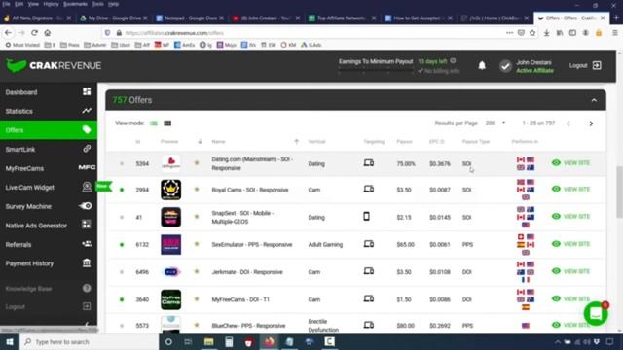Click mobile targeting icon in SnapSext row
This screenshot has height=350, width=623.
click(x=366, y=216)
